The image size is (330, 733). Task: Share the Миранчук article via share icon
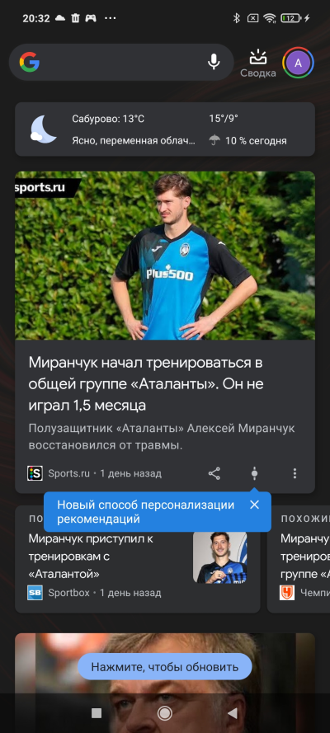coord(214,473)
